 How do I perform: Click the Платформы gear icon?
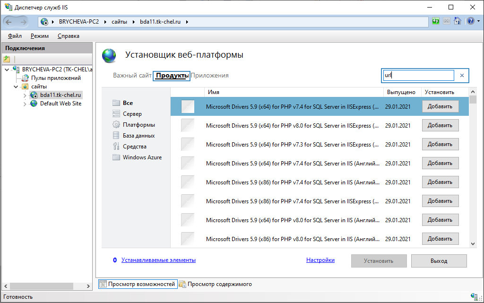(x=116, y=125)
